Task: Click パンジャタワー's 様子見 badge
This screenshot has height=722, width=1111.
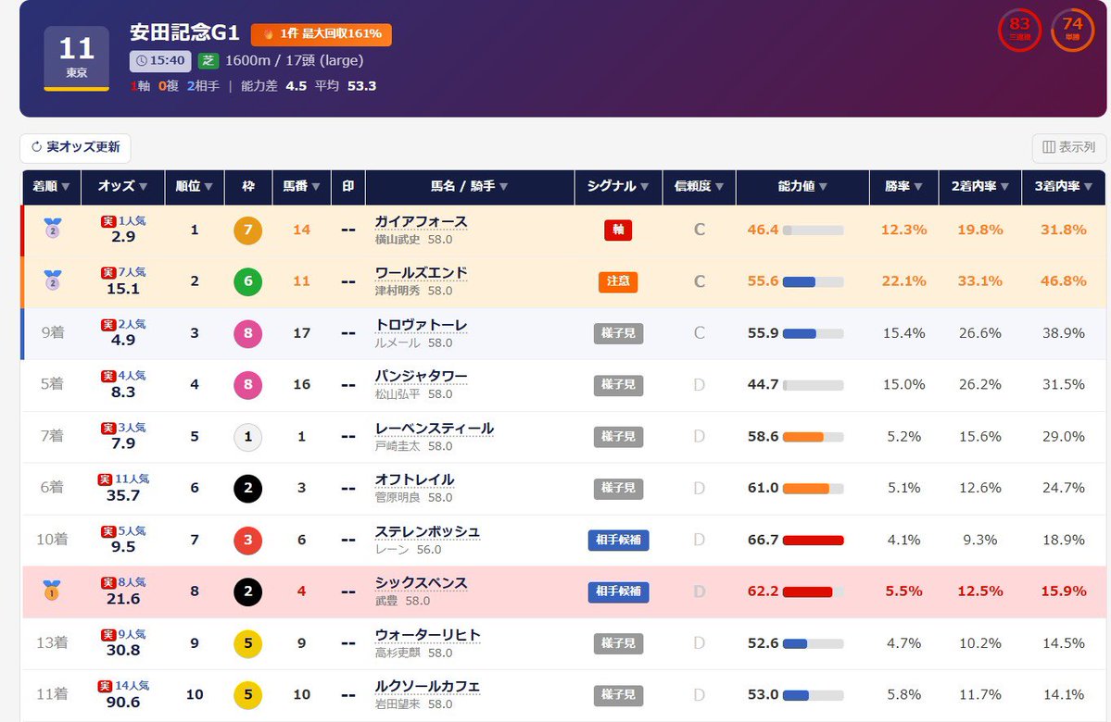Action: [618, 385]
